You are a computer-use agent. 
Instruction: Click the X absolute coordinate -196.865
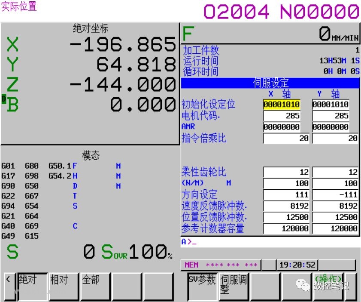pos(123,44)
